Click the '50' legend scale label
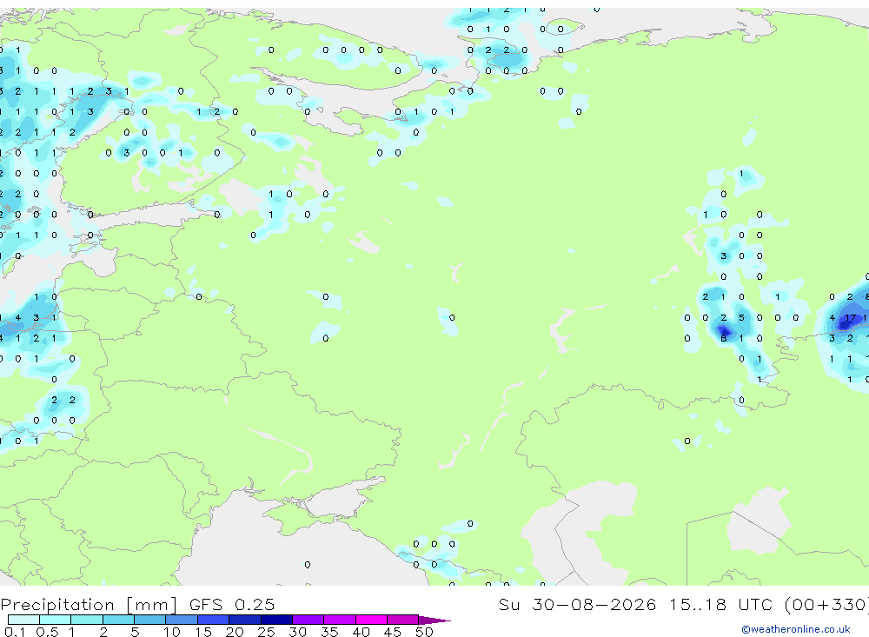 425,632
